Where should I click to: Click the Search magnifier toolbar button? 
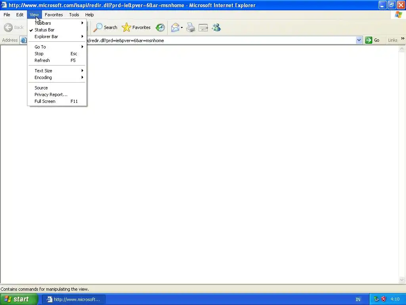[x=105, y=27]
